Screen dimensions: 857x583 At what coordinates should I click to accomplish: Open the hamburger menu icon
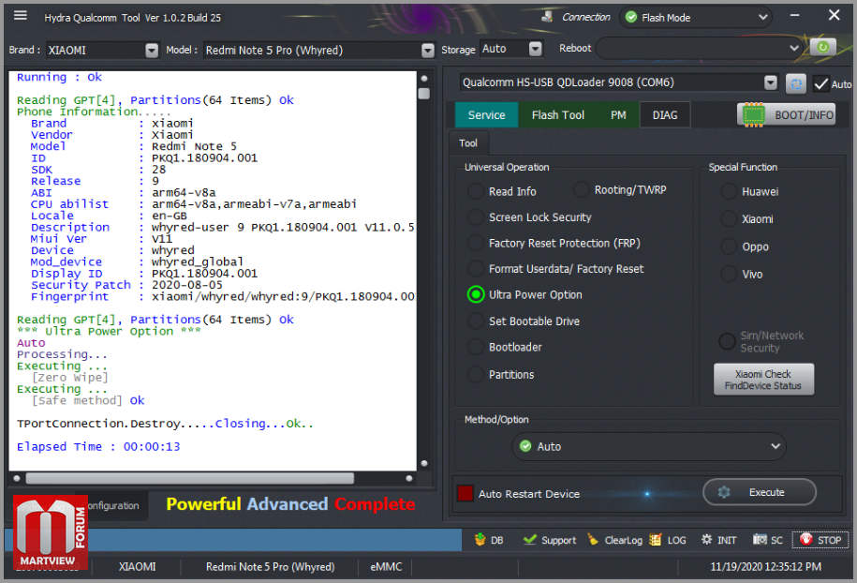click(21, 15)
